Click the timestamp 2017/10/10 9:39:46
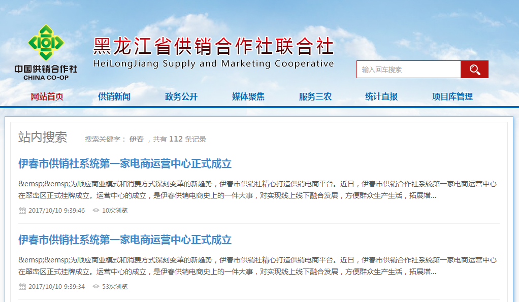519x302 pixels. click(56, 210)
